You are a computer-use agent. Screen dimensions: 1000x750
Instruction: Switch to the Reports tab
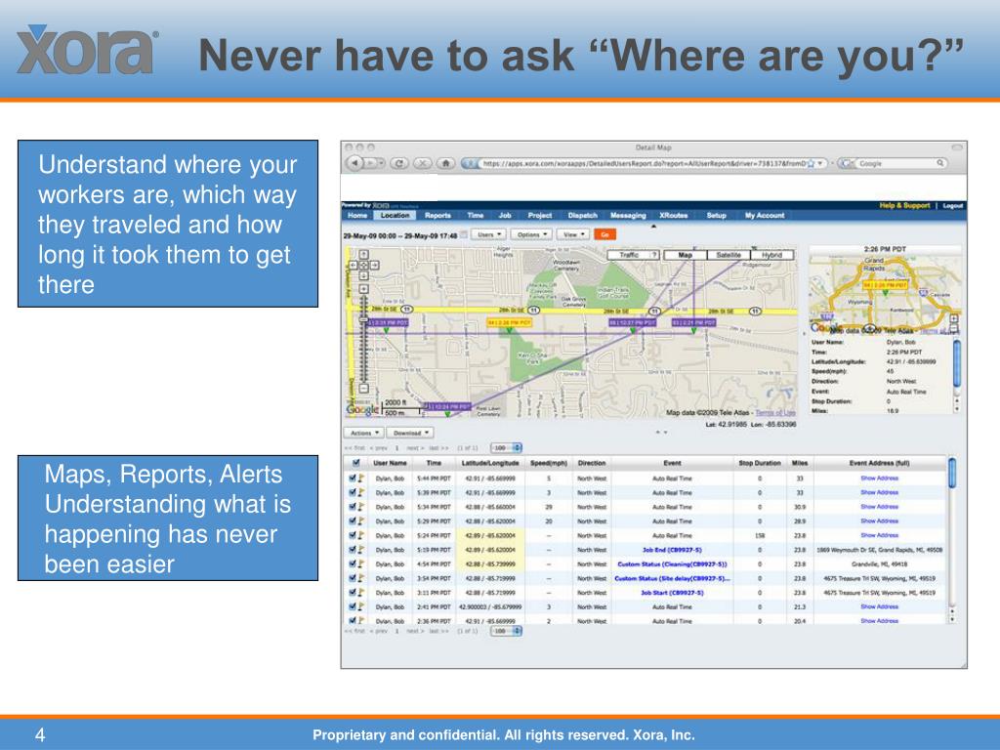click(x=438, y=216)
